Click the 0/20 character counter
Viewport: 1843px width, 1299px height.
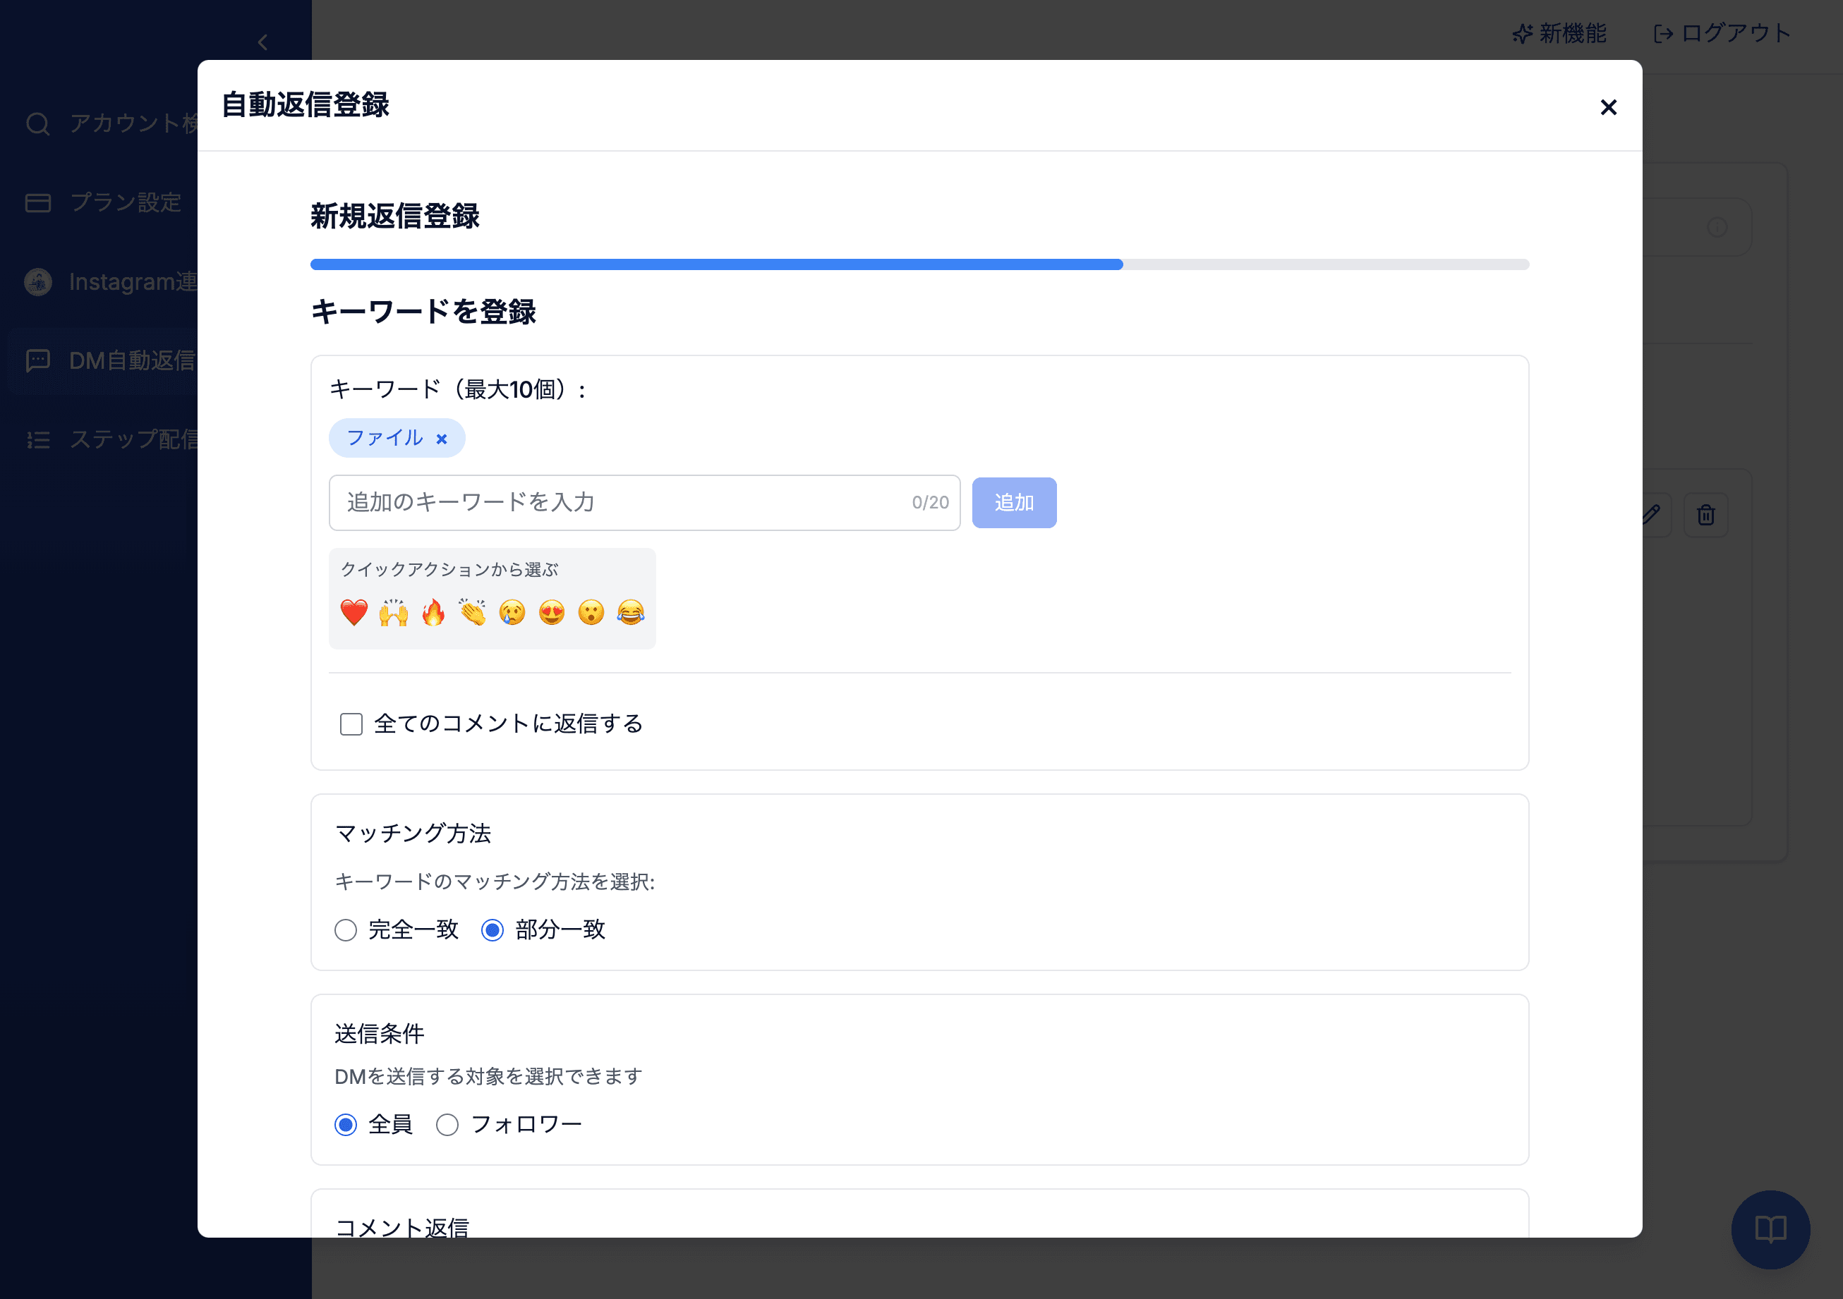[x=931, y=502]
